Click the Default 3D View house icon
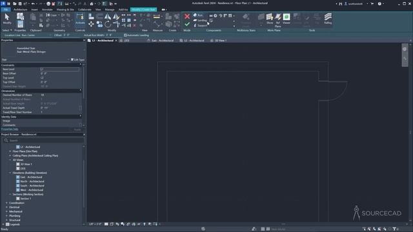The image size is (413, 232). click(92, 4)
